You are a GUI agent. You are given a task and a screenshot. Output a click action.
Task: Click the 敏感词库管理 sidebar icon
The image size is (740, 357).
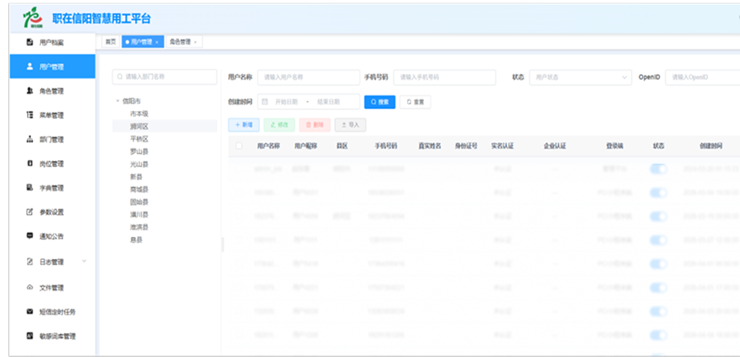pos(29,335)
